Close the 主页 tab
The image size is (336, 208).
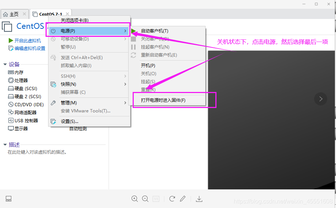[x=24, y=14]
